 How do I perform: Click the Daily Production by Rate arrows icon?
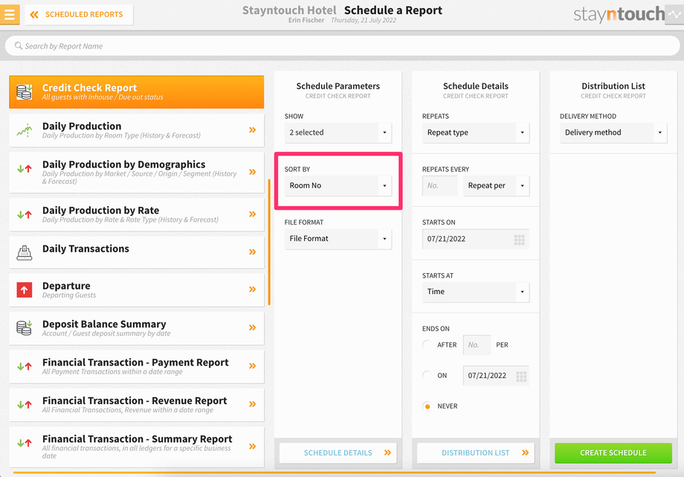pos(25,214)
